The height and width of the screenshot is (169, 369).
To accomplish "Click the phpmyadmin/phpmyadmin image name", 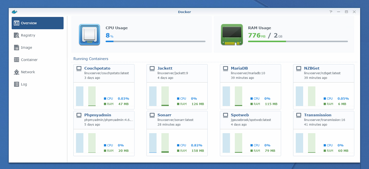I will point(109,120).
